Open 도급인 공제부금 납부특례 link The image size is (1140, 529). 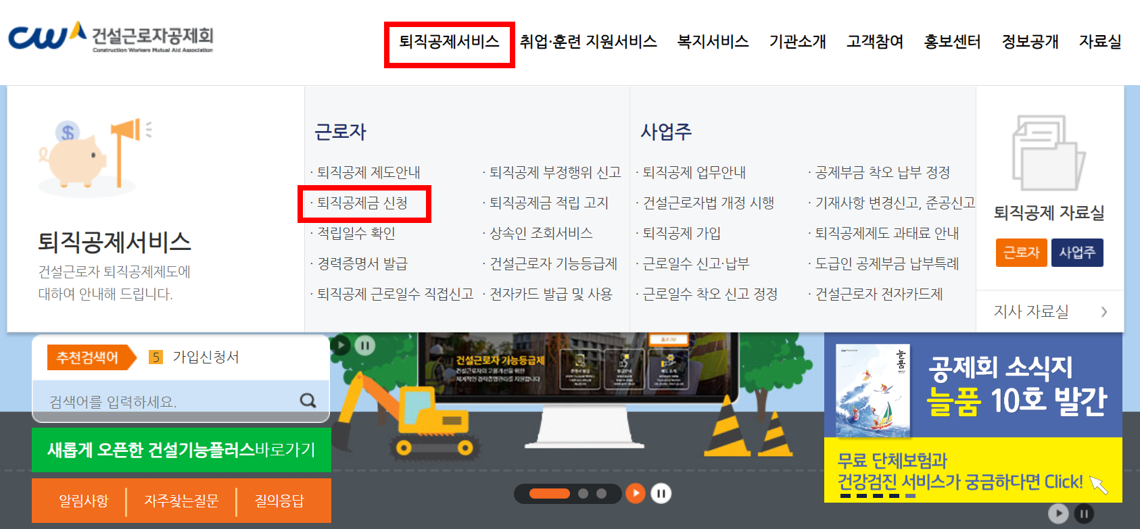(x=887, y=263)
